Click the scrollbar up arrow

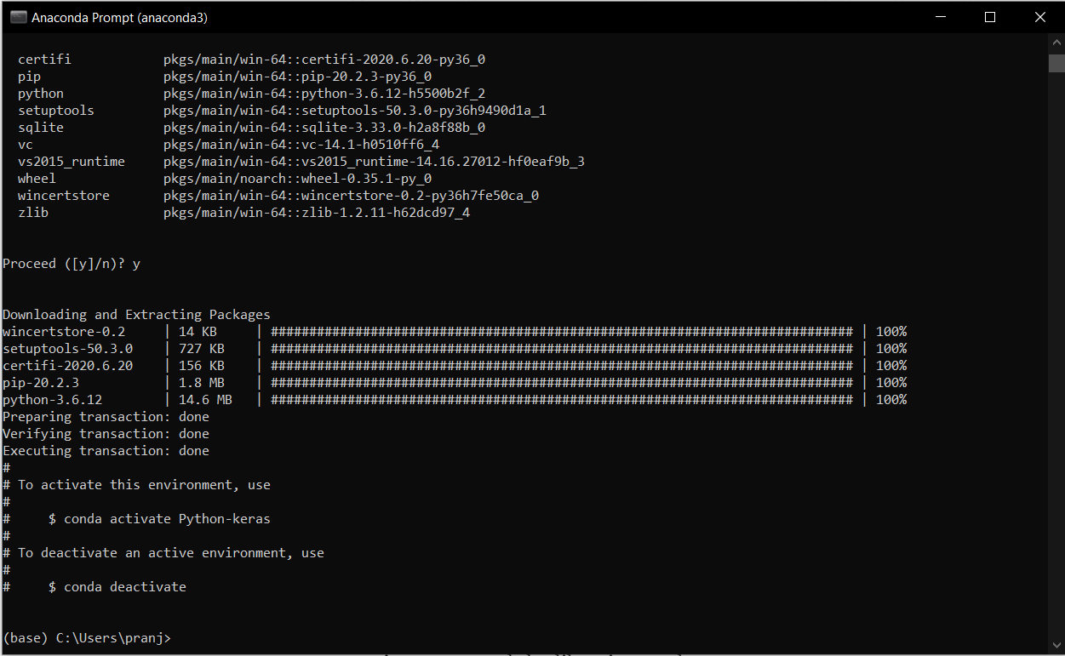click(x=1056, y=43)
